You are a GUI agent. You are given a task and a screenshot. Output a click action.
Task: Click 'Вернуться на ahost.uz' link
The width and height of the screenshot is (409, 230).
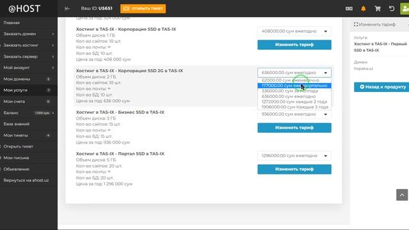point(29,180)
